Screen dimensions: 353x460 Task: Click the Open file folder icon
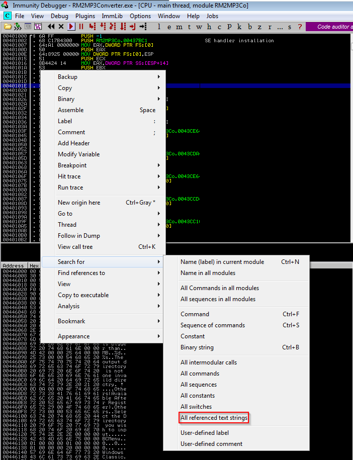[x=7, y=27]
